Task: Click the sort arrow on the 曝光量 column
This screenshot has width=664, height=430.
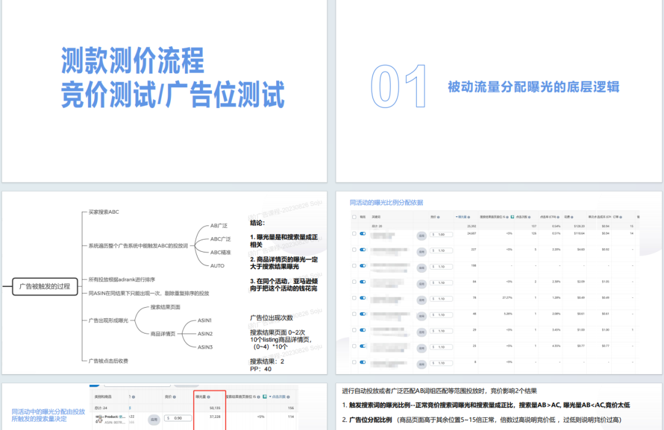Action: tap(456, 217)
